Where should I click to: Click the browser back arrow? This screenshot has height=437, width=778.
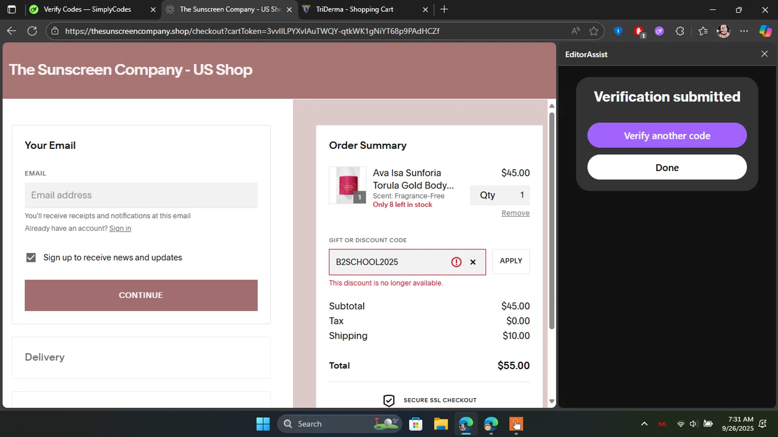pos(11,31)
